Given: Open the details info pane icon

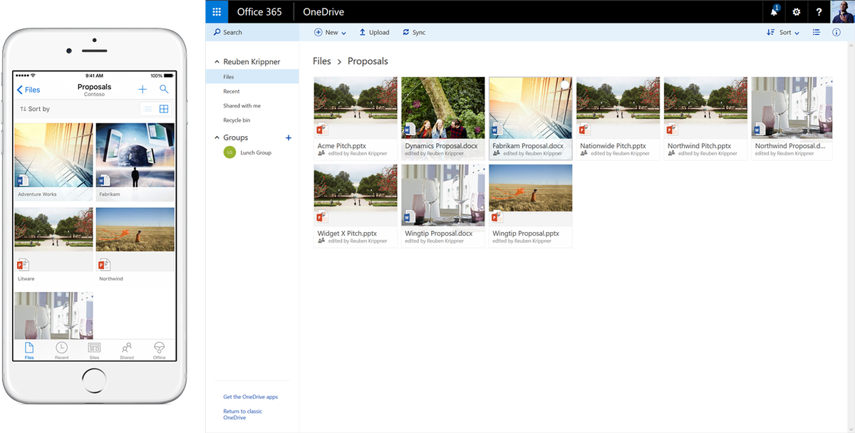Looking at the screenshot, I should tap(836, 32).
